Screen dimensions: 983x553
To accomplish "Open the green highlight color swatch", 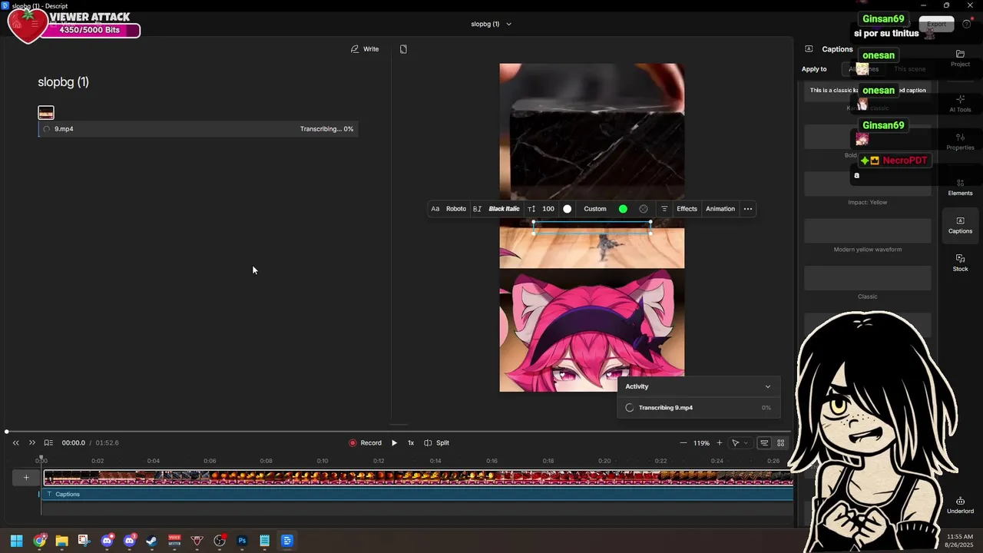I will tap(623, 209).
